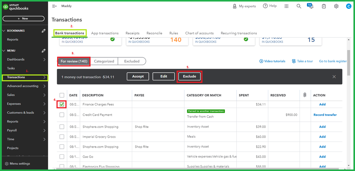Open the user profile avatar C

tap(349, 6)
